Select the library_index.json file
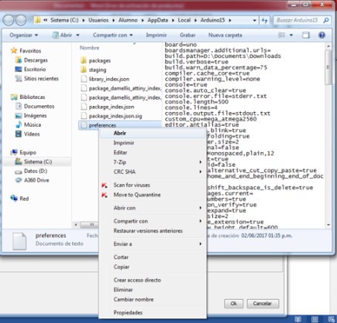 coord(105,79)
